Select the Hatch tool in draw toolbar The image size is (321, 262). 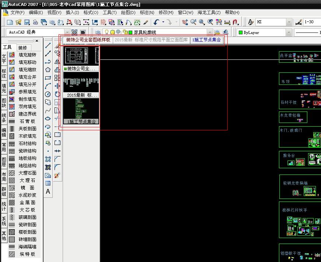click(48, 159)
